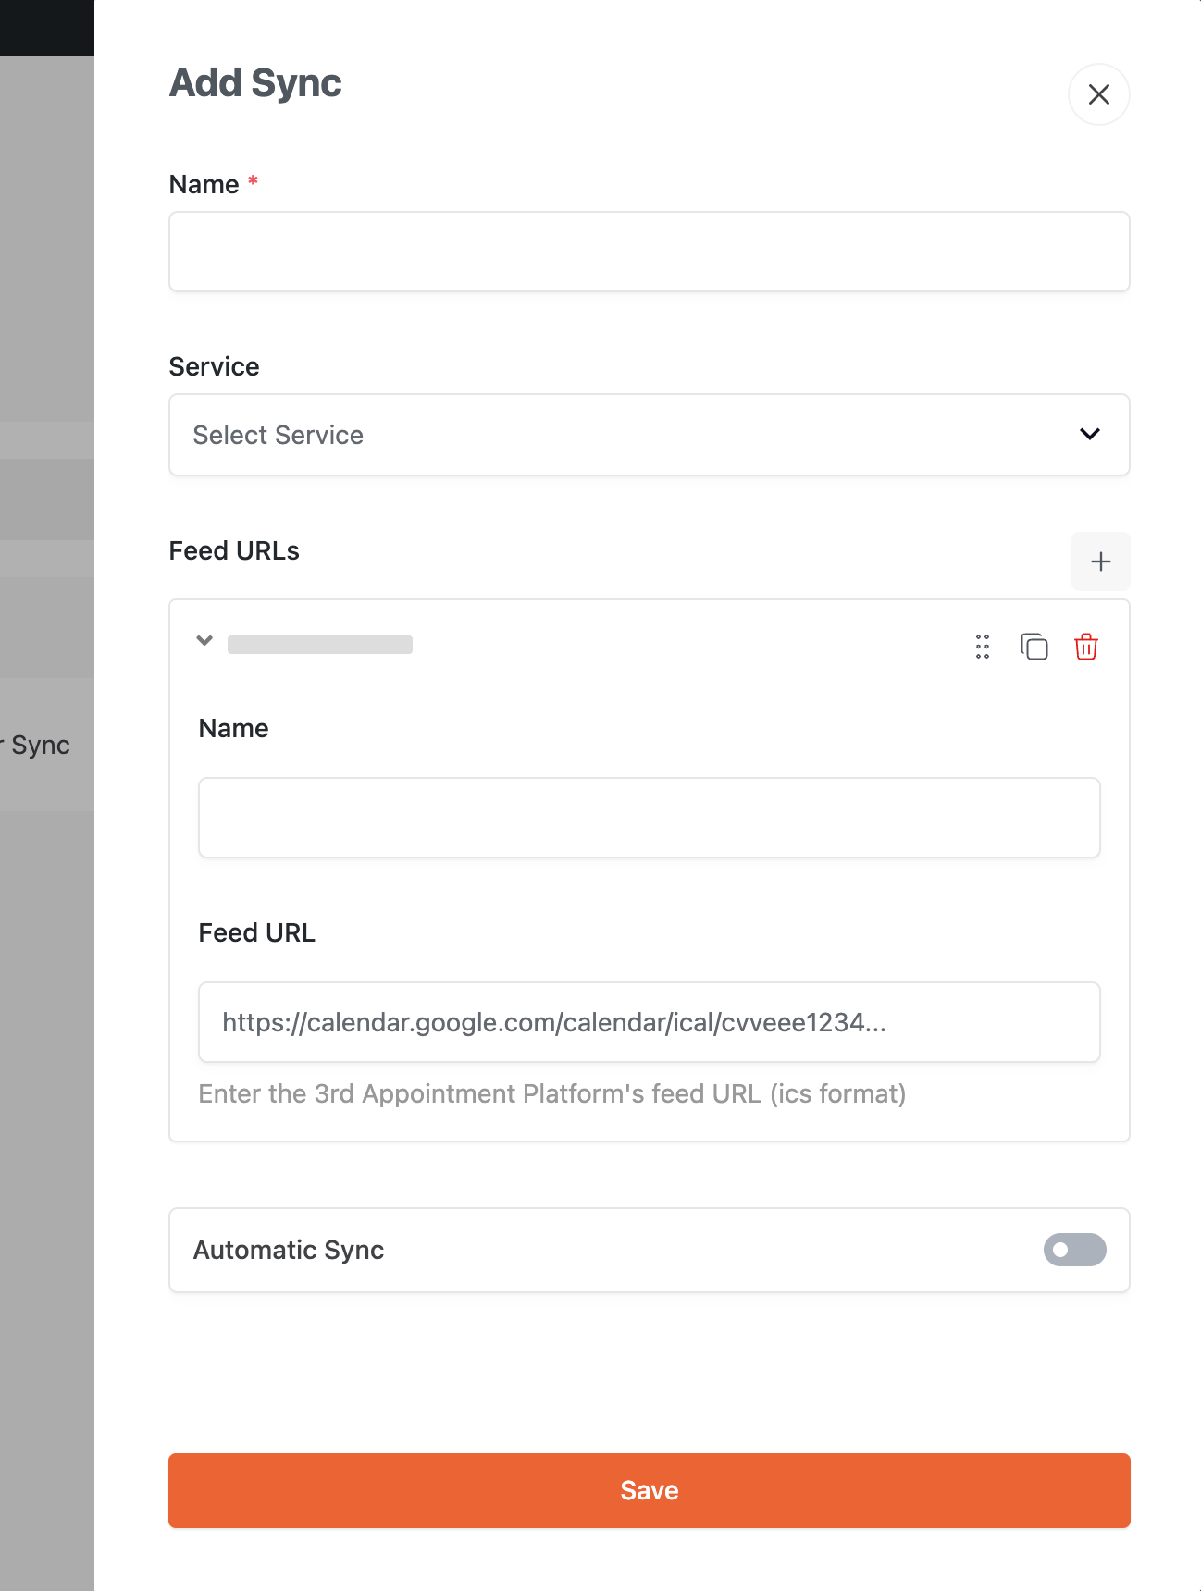Duplicate the feed URL entry
The width and height of the screenshot is (1201, 1591).
tap(1034, 647)
